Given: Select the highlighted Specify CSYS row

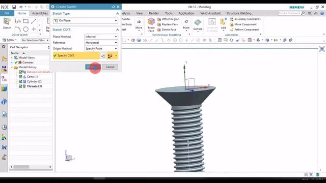Looking at the screenshot, I should (76, 55).
